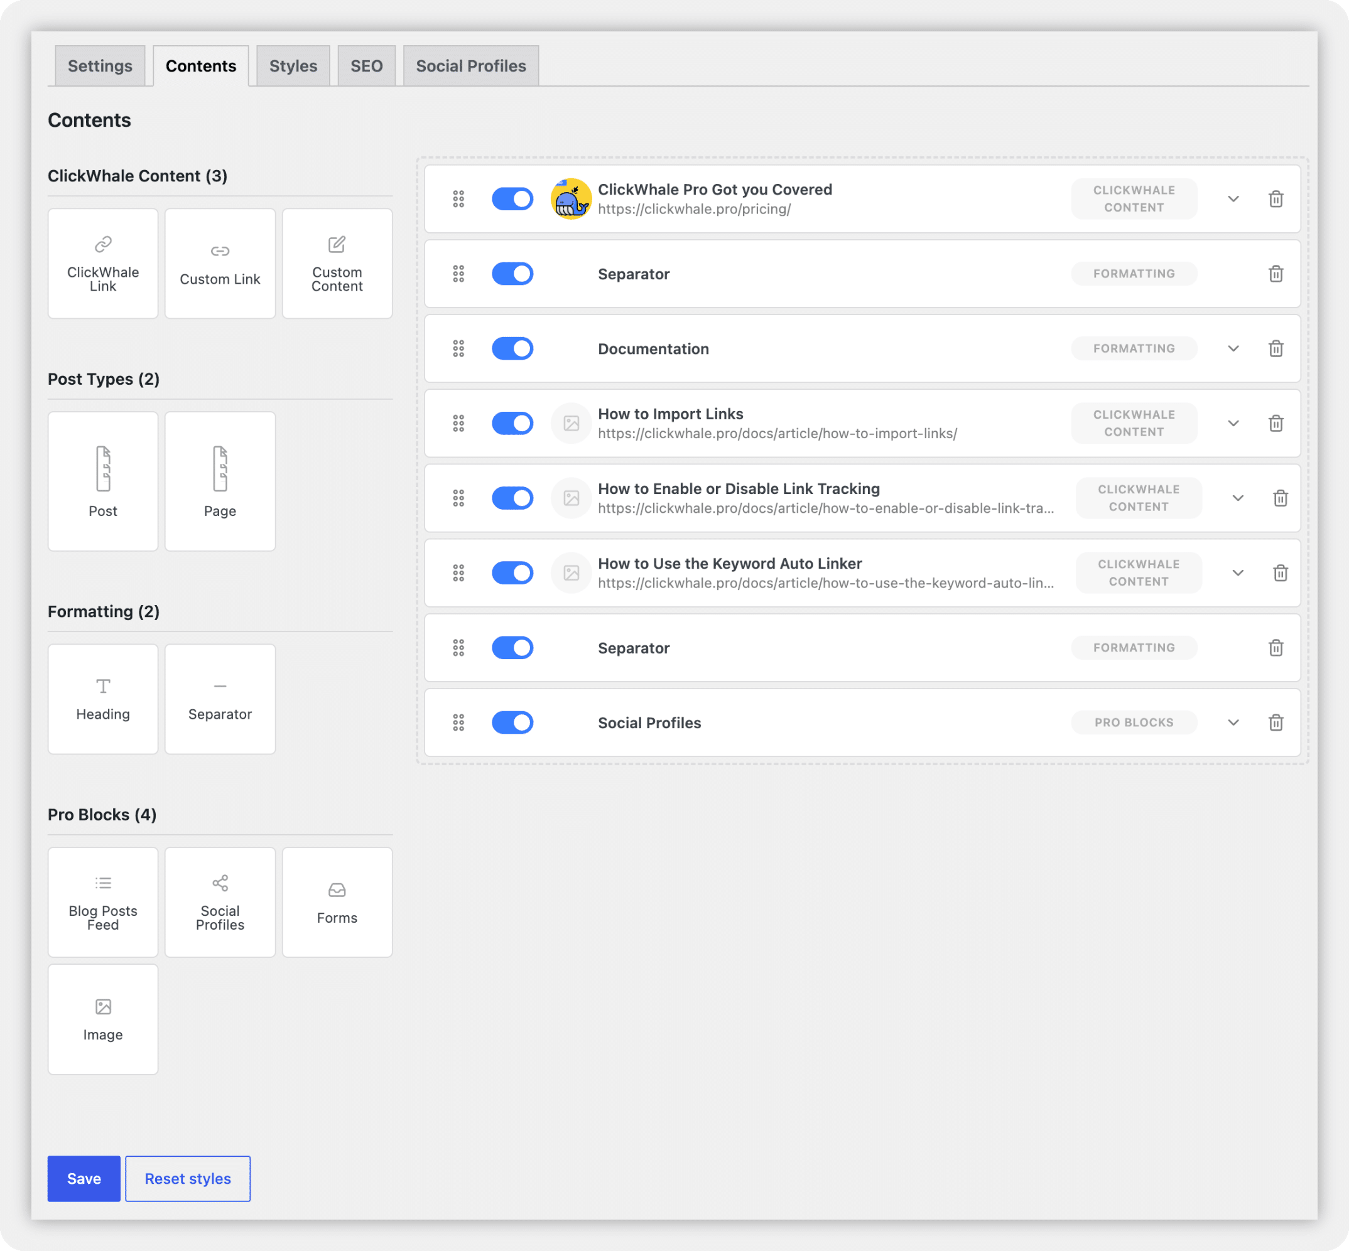Add a Page block
This screenshot has height=1251, width=1349.
220,481
